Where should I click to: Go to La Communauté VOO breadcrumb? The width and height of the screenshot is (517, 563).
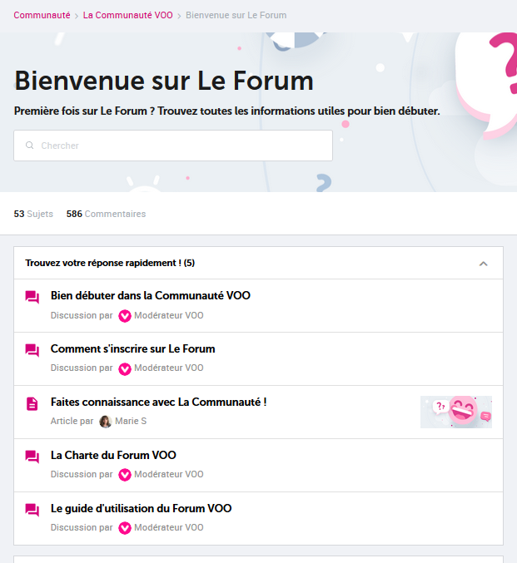(x=127, y=16)
